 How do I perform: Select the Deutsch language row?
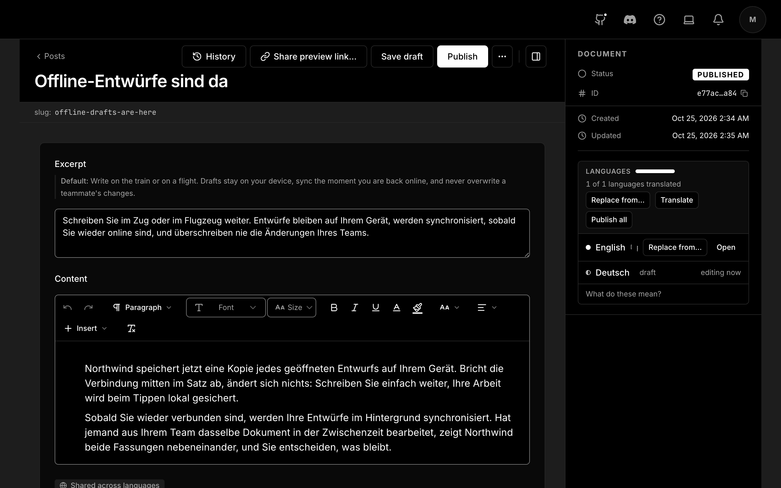pos(663,273)
